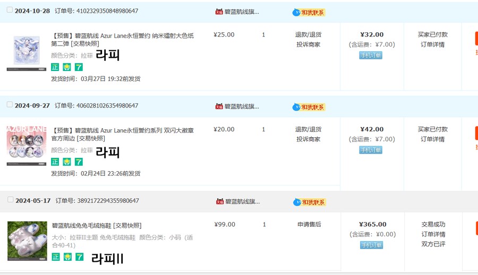Click 和我联系 chat button for 2024-05-17 order

click(310, 202)
